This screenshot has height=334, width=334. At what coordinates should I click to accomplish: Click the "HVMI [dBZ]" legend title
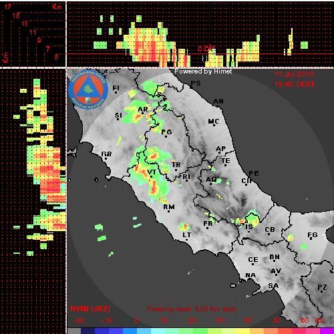click(x=90, y=309)
